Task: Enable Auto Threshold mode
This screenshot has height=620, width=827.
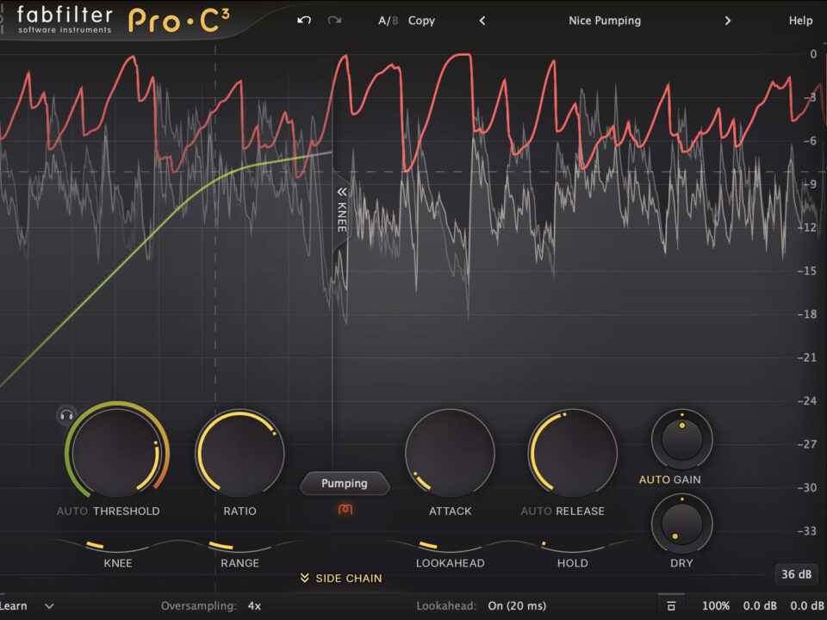Action: [x=72, y=512]
